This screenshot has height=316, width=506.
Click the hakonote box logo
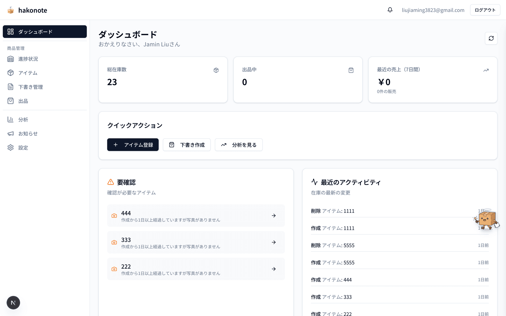click(x=11, y=10)
